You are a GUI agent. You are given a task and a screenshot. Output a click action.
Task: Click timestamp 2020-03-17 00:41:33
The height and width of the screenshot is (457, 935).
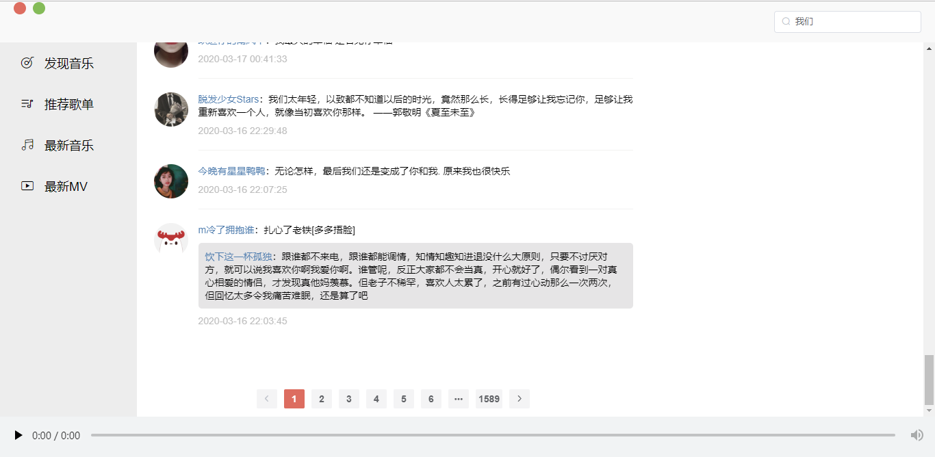pos(242,59)
